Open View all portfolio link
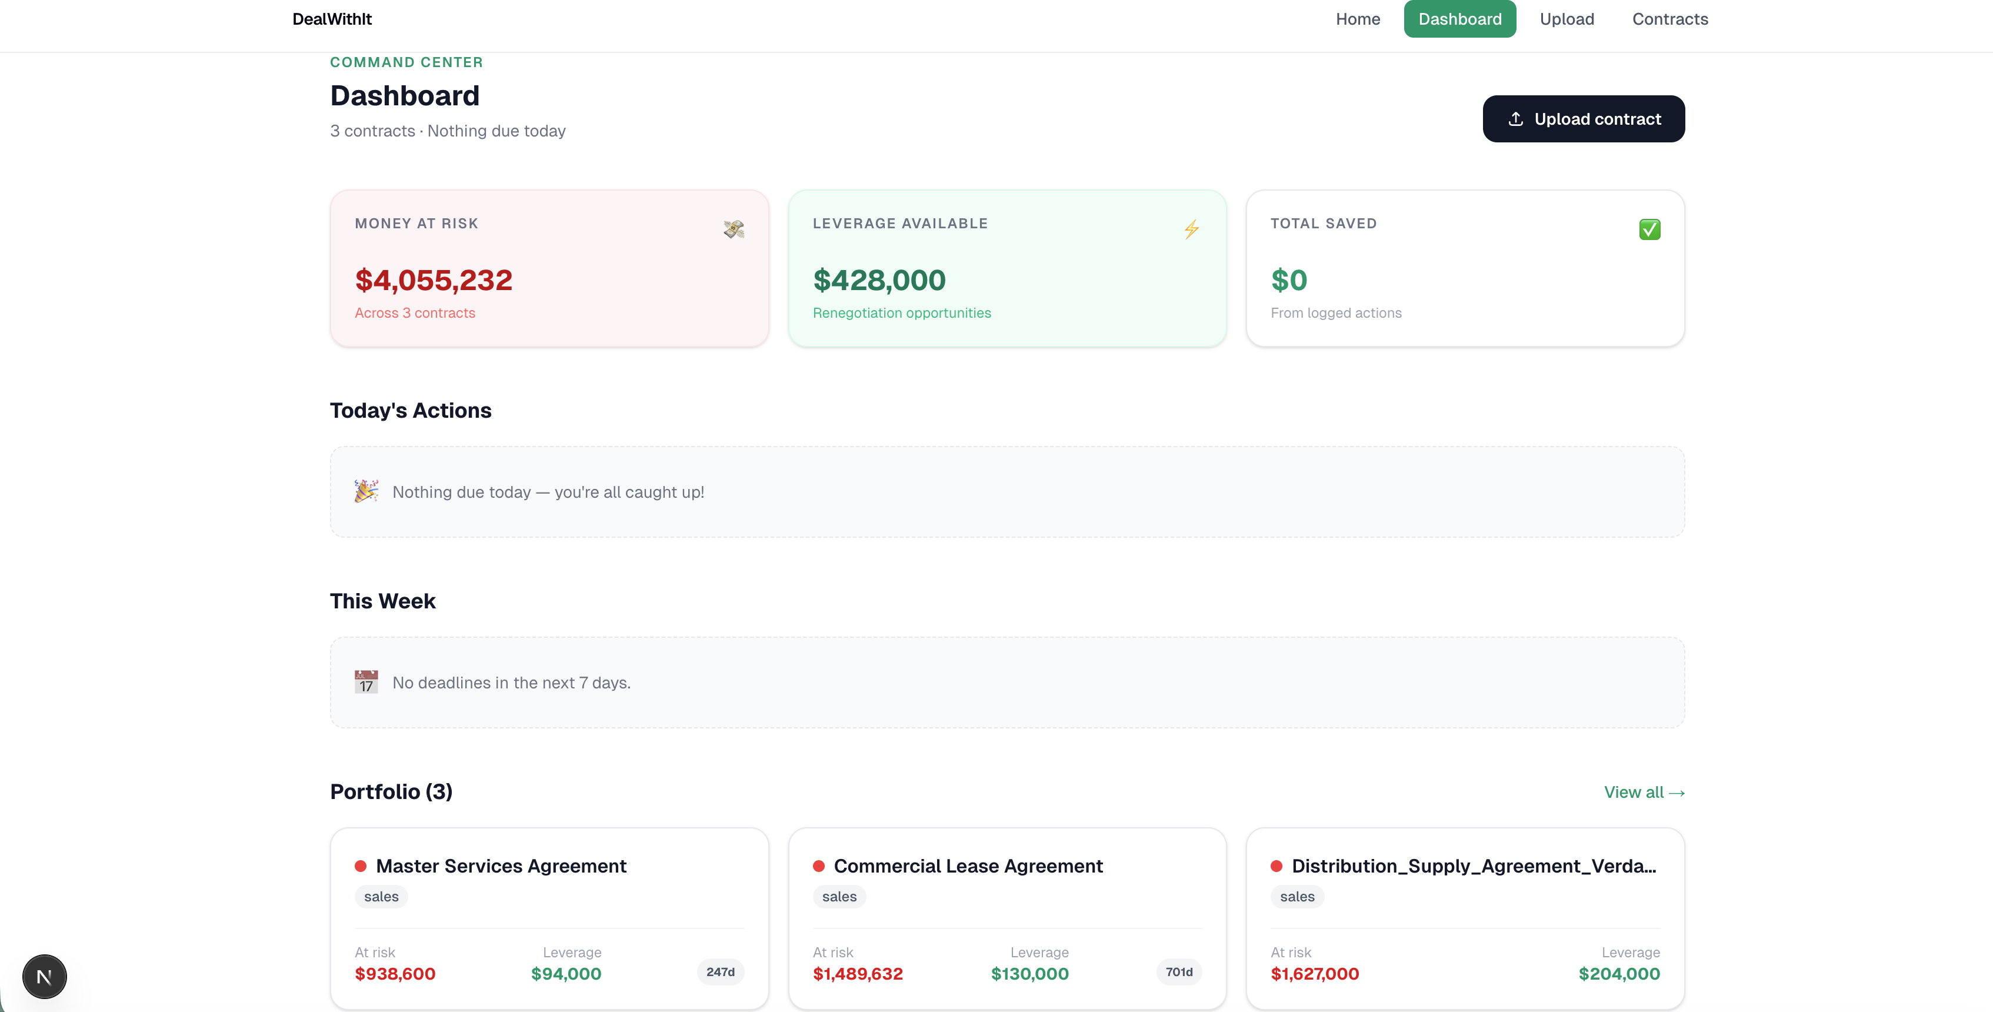This screenshot has width=1993, height=1012. (1644, 793)
